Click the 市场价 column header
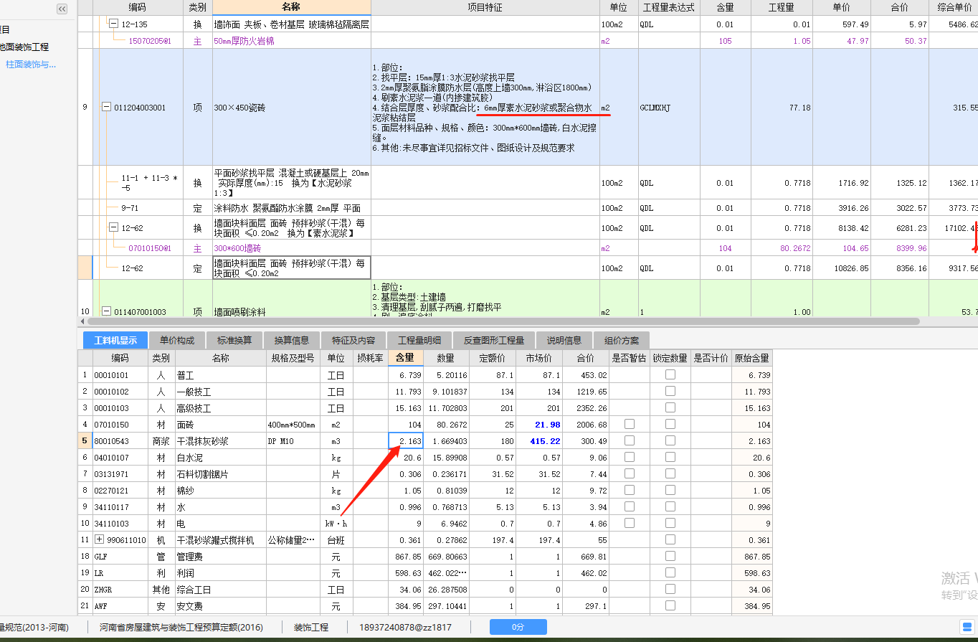 click(538, 357)
